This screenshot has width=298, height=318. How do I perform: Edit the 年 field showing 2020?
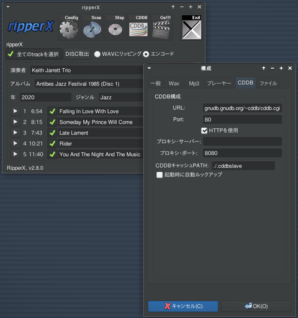point(45,97)
